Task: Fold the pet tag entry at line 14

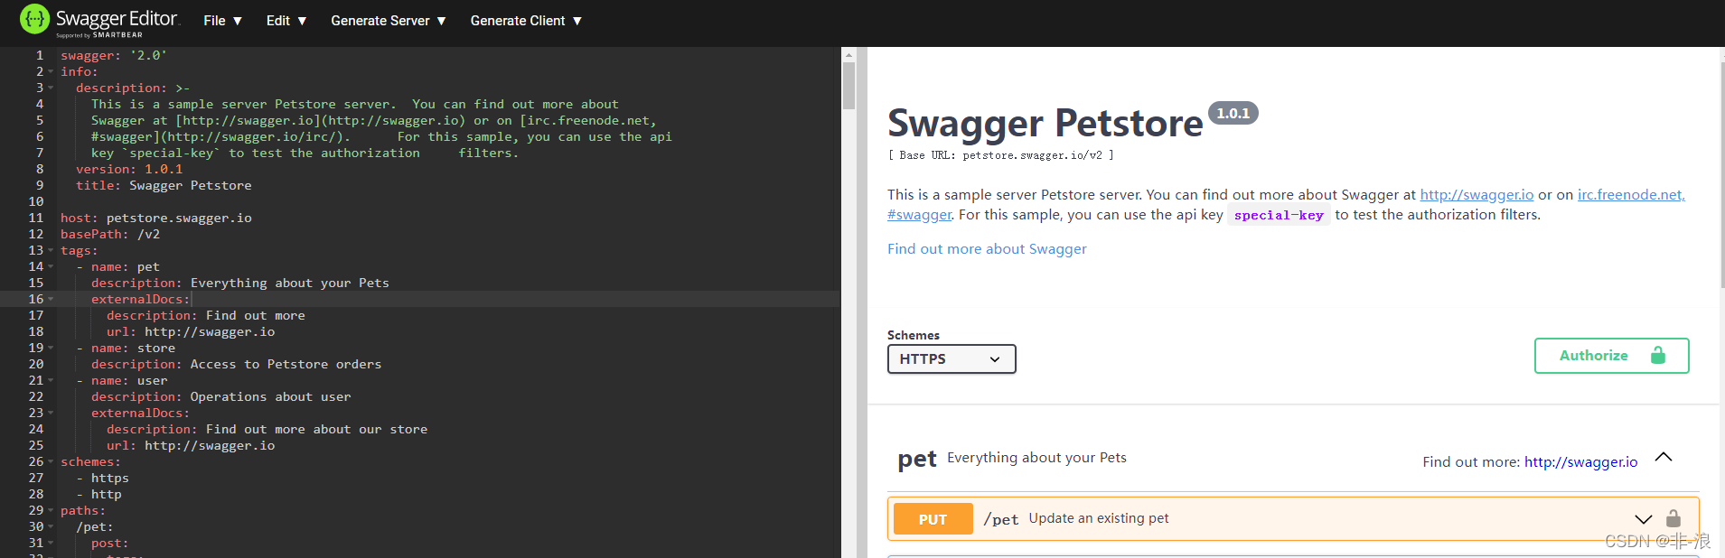Action: point(51,266)
